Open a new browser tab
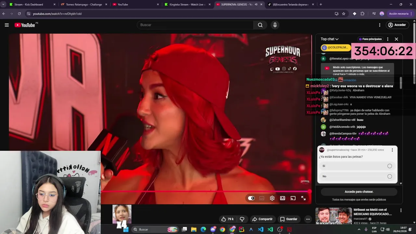The height and width of the screenshot is (234, 416). (x=321, y=5)
